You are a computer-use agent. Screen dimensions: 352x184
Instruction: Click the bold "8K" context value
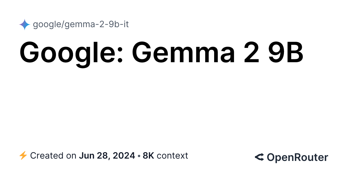pyautogui.click(x=148, y=156)
